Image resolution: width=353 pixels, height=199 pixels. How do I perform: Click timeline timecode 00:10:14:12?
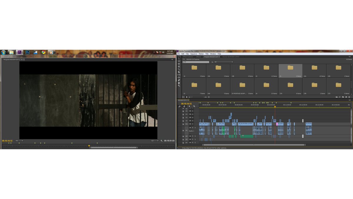(186, 103)
